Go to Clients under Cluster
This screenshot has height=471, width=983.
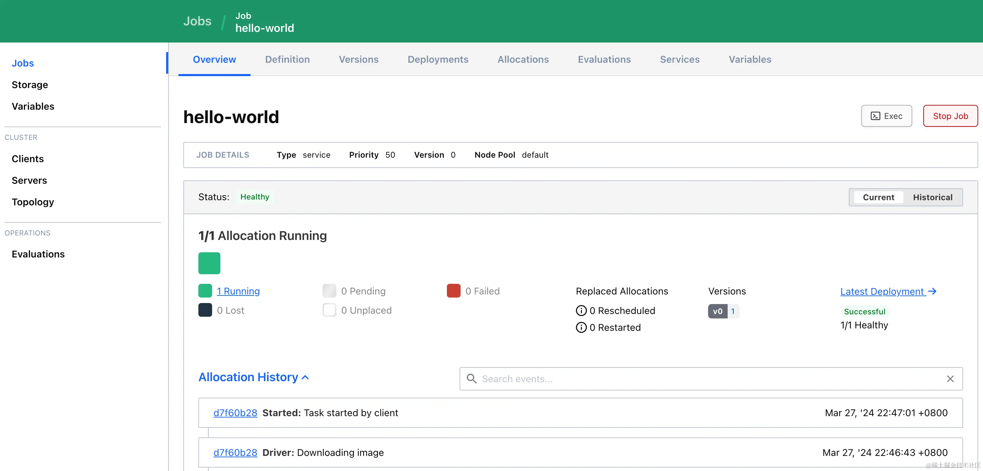pos(27,159)
